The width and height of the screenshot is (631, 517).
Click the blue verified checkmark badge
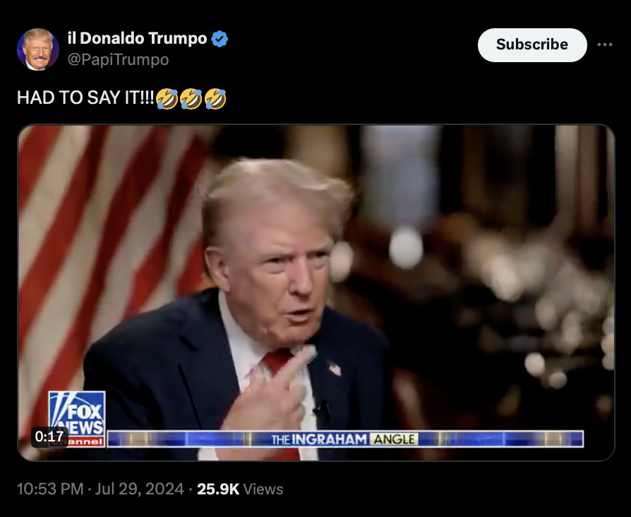220,39
